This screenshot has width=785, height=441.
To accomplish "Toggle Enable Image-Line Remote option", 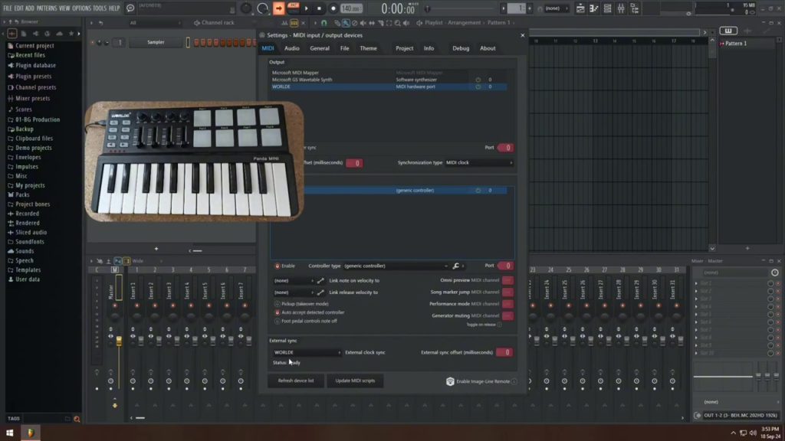I will [514, 381].
